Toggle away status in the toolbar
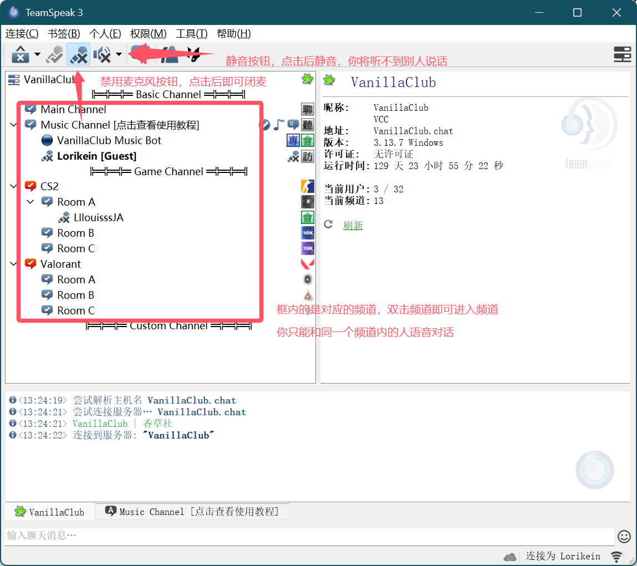The height and width of the screenshot is (566, 637). [54, 54]
